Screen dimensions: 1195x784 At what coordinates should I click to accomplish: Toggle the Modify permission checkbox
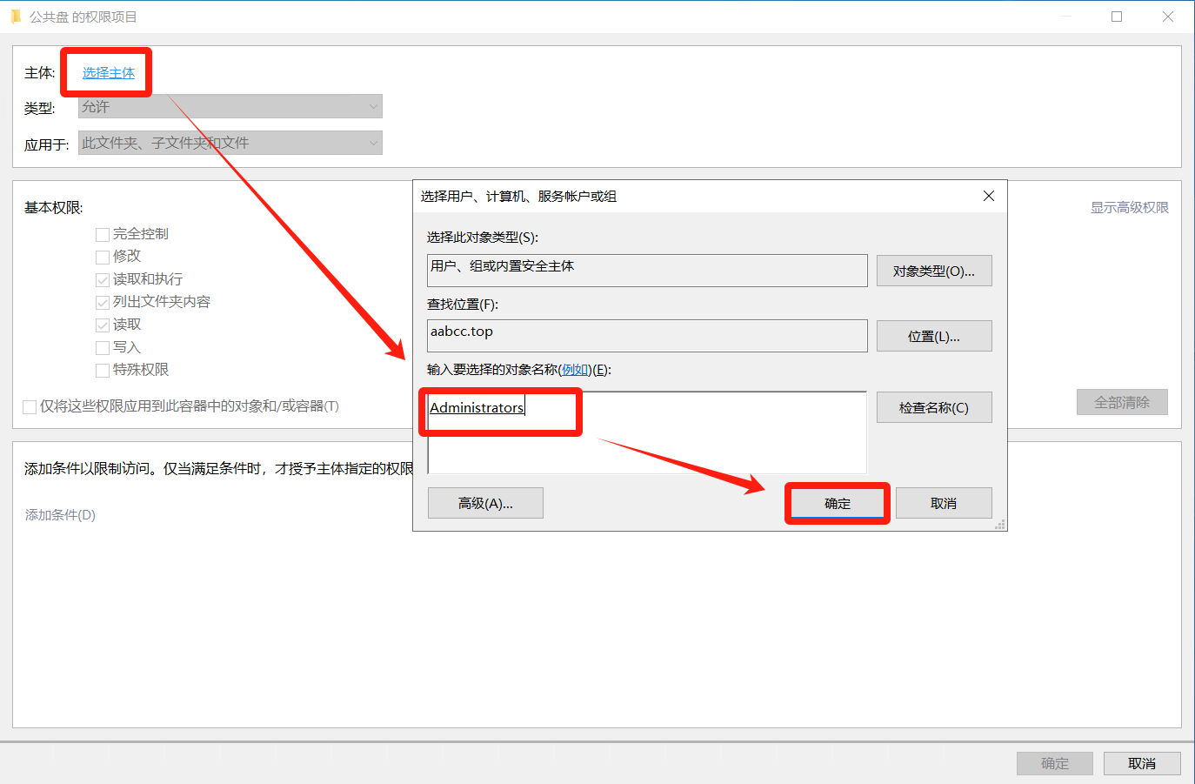point(103,257)
